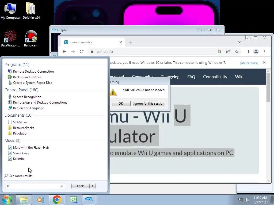The width and height of the screenshot is (274, 205).
Task: Click the Google icon in address bar
Action: [x=220, y=52]
